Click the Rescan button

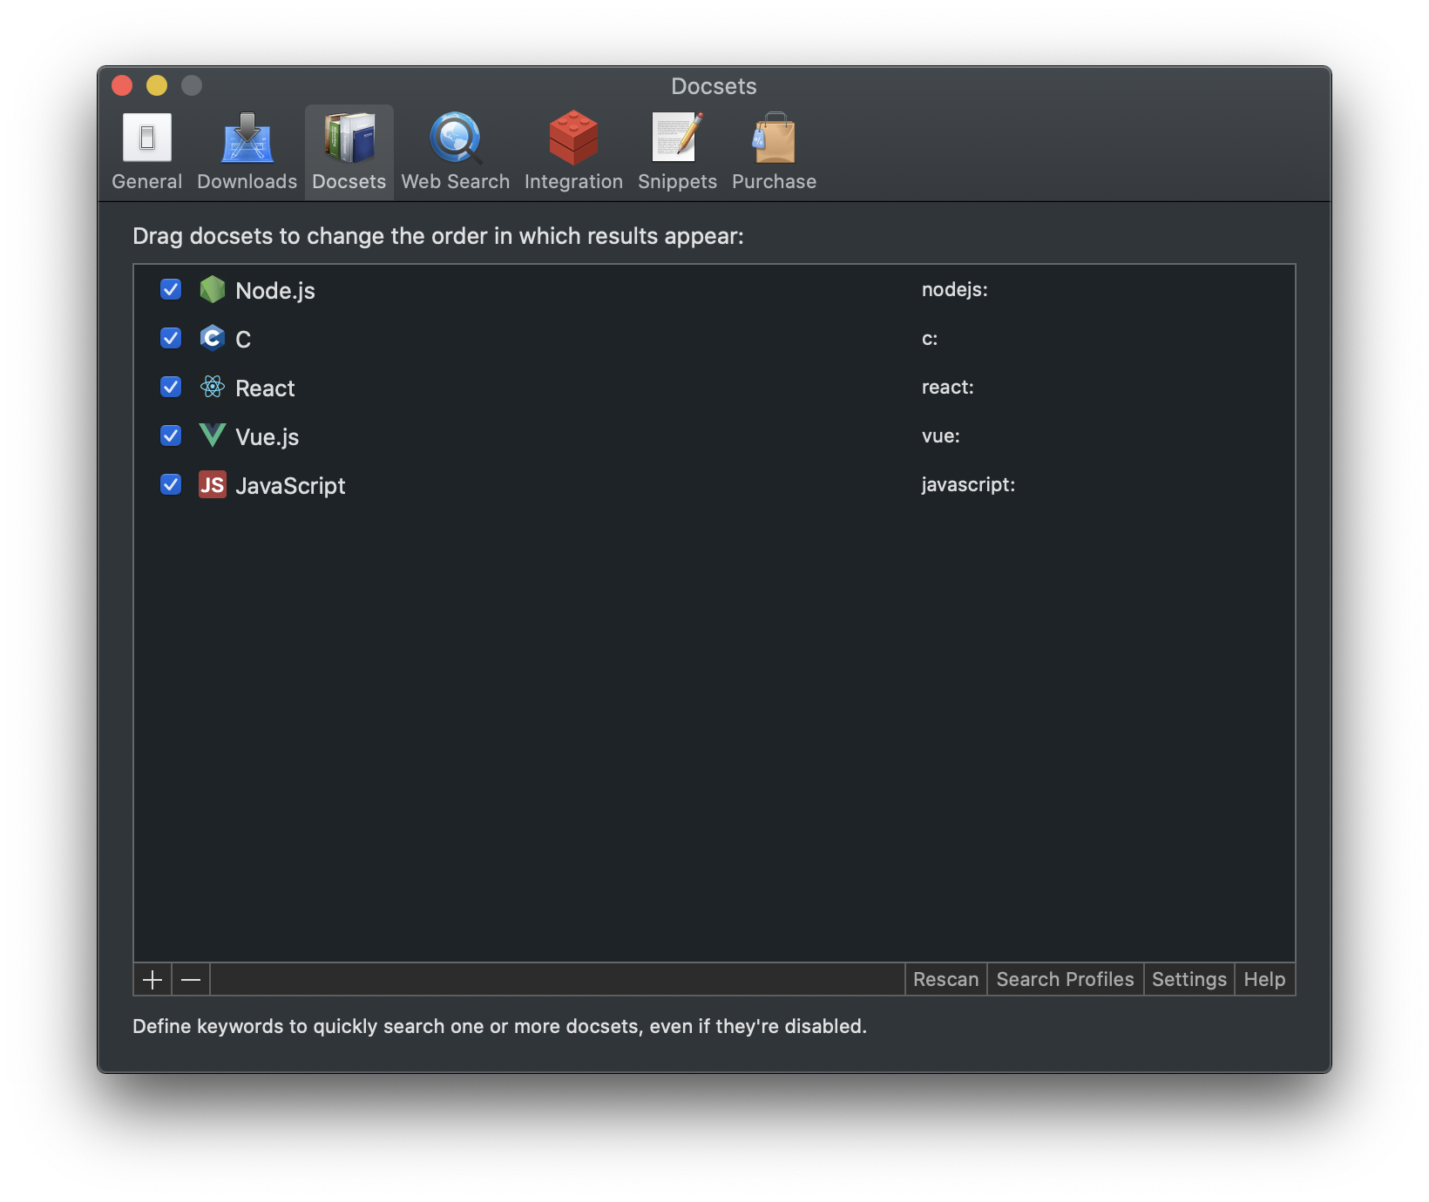(945, 980)
